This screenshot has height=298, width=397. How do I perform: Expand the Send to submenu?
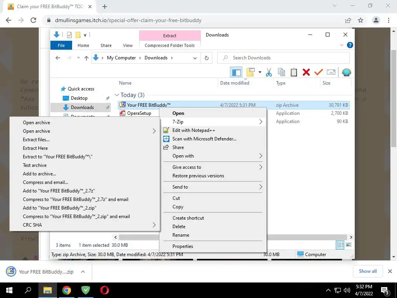pyautogui.click(x=261, y=187)
